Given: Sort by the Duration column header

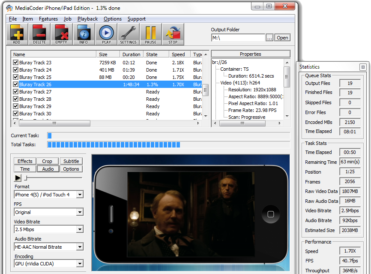Looking at the screenshot, I should 132,54.
